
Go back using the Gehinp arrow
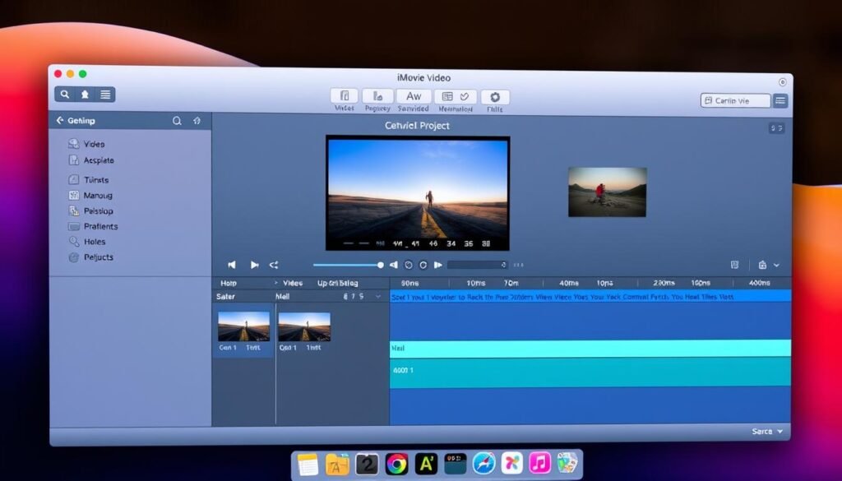point(59,120)
